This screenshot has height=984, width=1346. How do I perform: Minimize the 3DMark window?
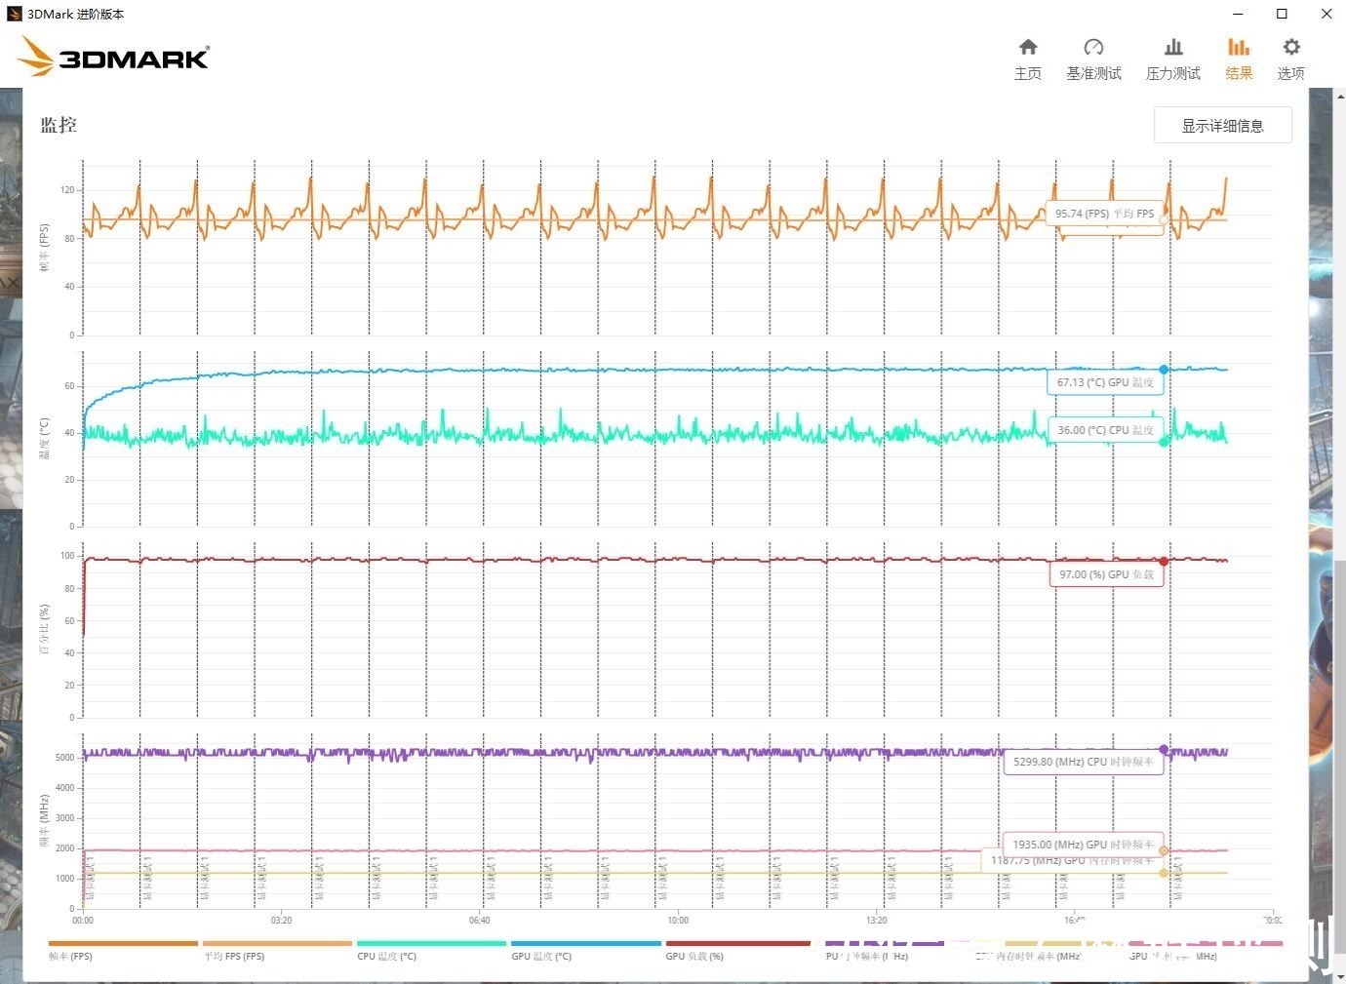(1238, 14)
